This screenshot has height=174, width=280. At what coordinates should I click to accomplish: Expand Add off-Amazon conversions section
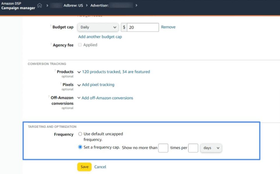105,98
